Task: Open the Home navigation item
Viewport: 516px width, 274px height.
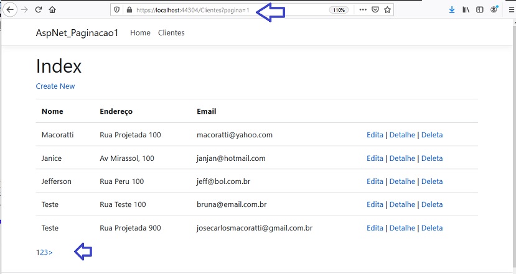Action: tap(140, 32)
